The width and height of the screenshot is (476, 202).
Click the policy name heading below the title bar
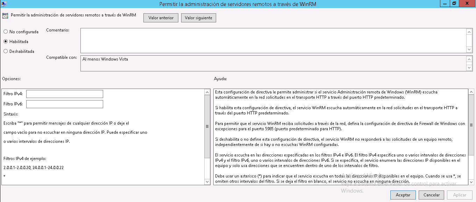(x=73, y=15)
